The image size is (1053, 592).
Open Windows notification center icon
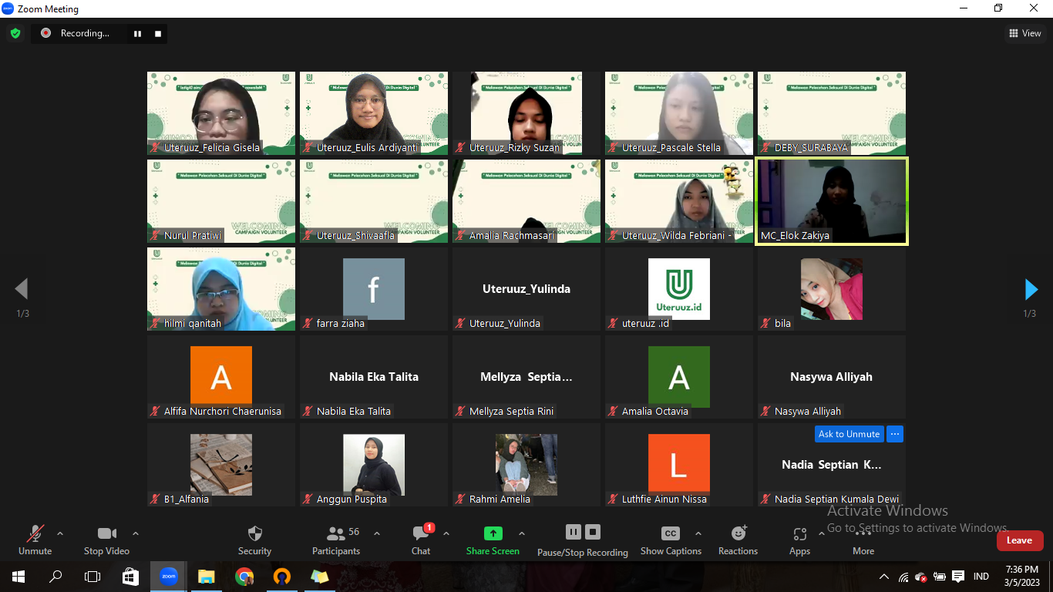coord(958,576)
